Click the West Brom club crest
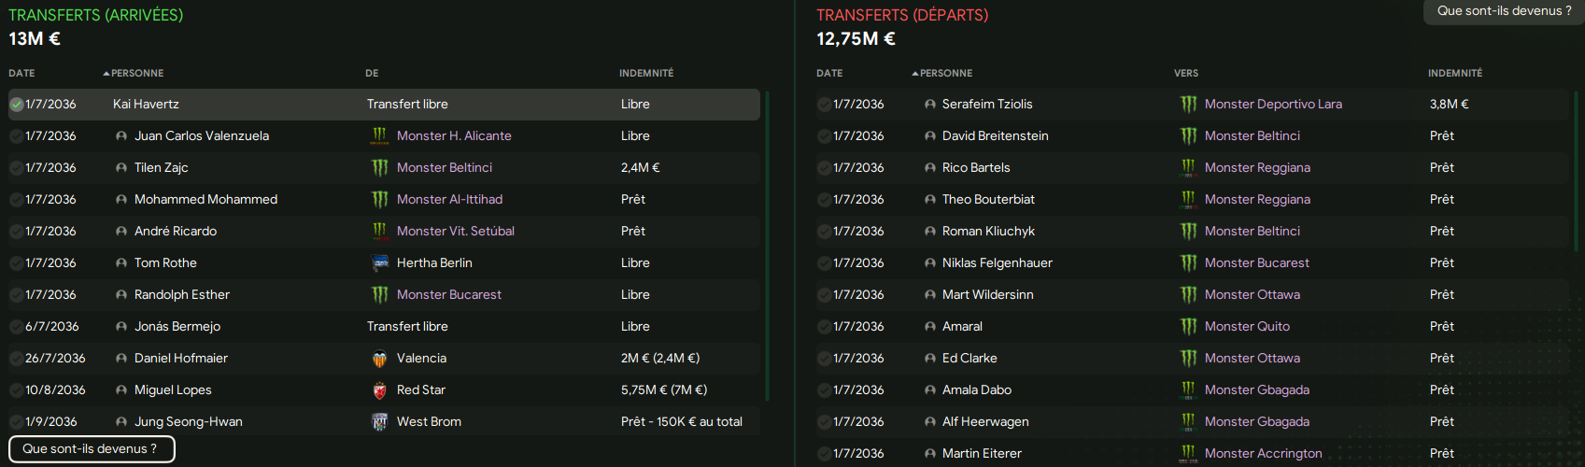The image size is (1585, 467). (379, 422)
